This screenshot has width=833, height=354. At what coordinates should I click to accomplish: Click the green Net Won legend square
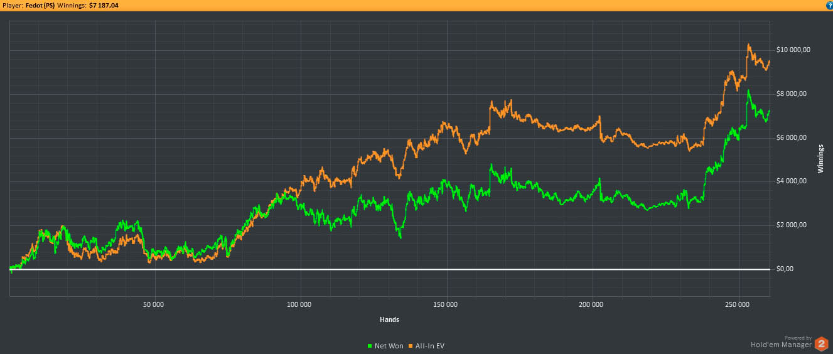tap(368, 346)
